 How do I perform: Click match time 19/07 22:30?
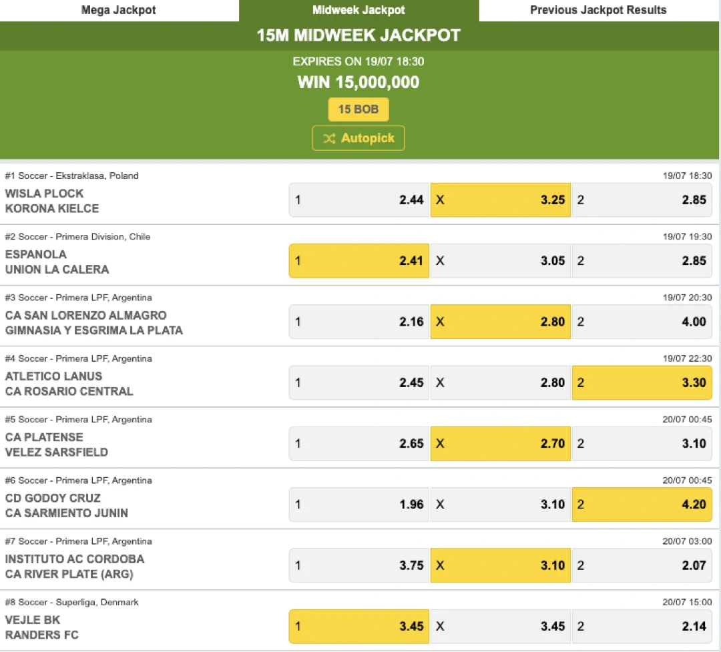pyautogui.click(x=687, y=358)
